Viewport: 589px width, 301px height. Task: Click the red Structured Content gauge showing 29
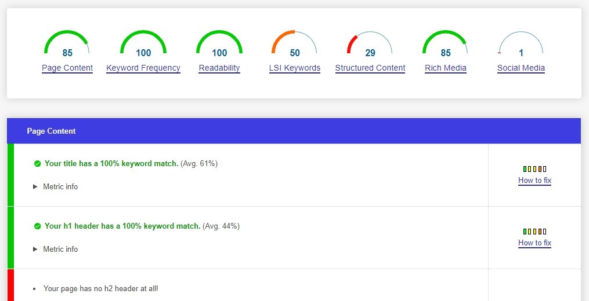370,44
